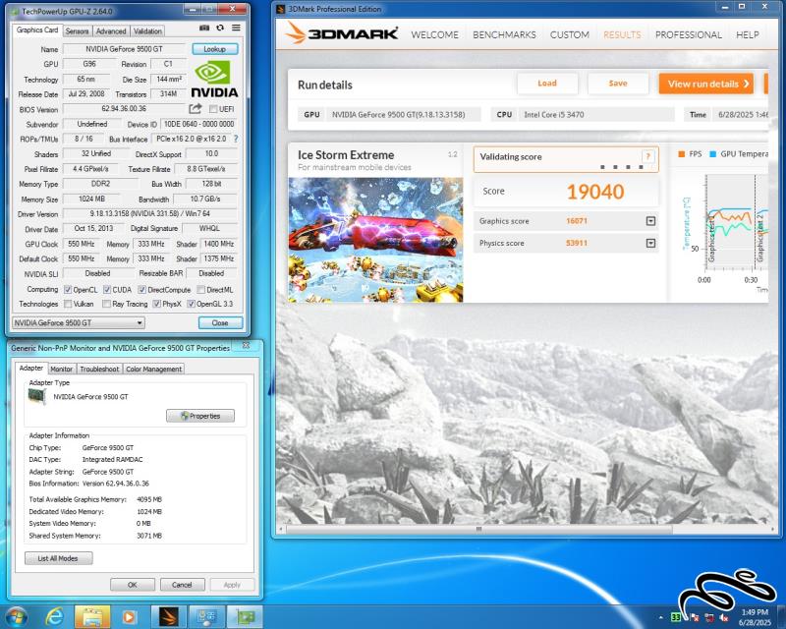Toggle Ray Tracing checkbox
The image size is (786, 629).
(106, 304)
